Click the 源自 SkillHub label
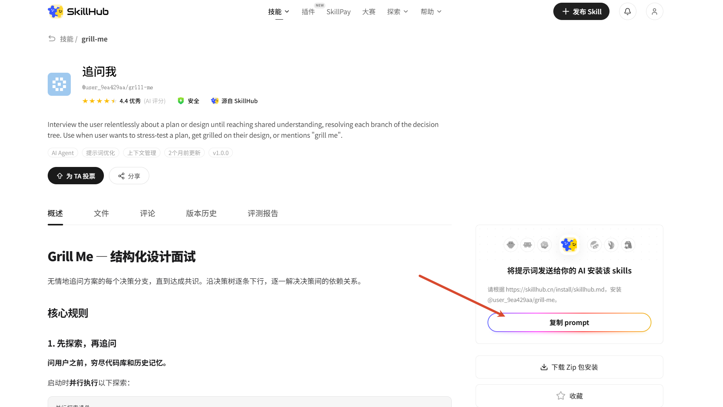723x407 pixels. pos(239,101)
